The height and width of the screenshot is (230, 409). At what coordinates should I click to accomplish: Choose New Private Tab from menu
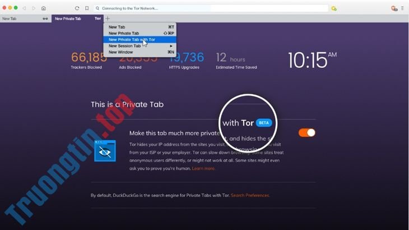click(140, 33)
